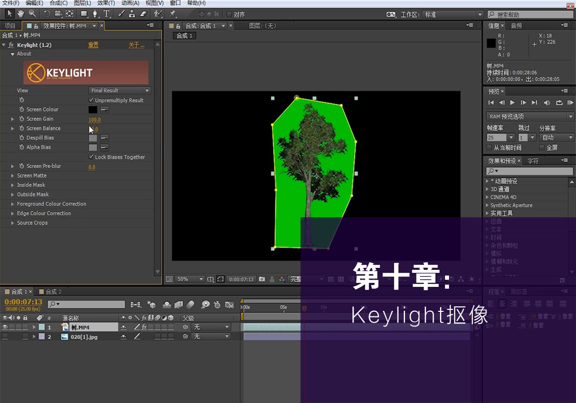Enable motion blur switch in timeline
Image resolution: width=576 pixels, height=403 pixels.
(190, 304)
